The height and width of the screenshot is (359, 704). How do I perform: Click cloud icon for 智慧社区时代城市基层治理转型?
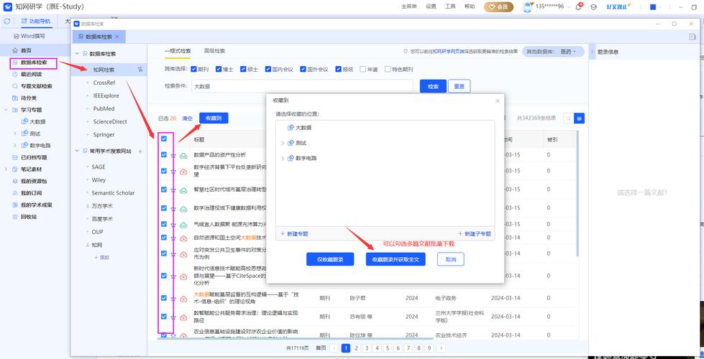click(183, 190)
